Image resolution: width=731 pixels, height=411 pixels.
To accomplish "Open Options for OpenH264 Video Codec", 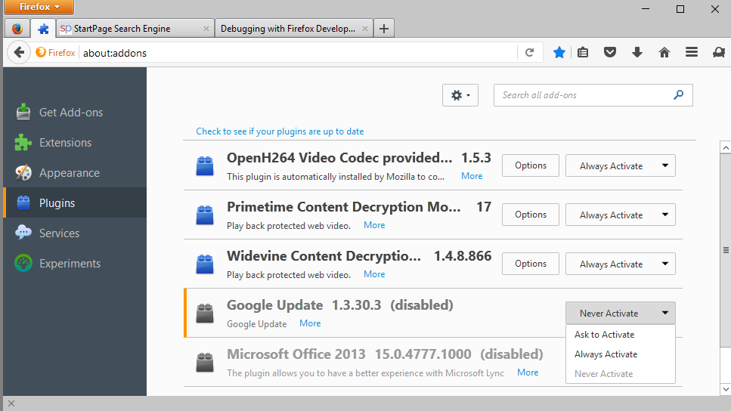I will 531,165.
